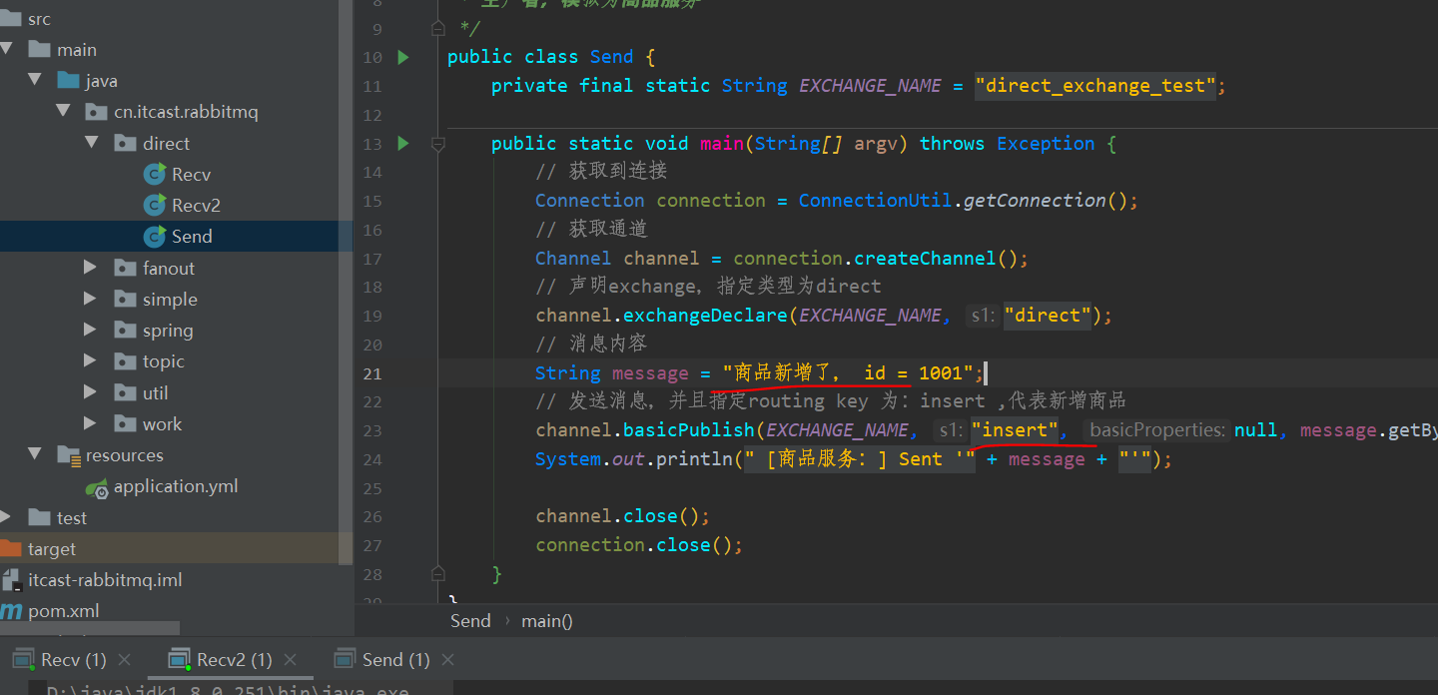Click the java source folder icon

[68, 81]
